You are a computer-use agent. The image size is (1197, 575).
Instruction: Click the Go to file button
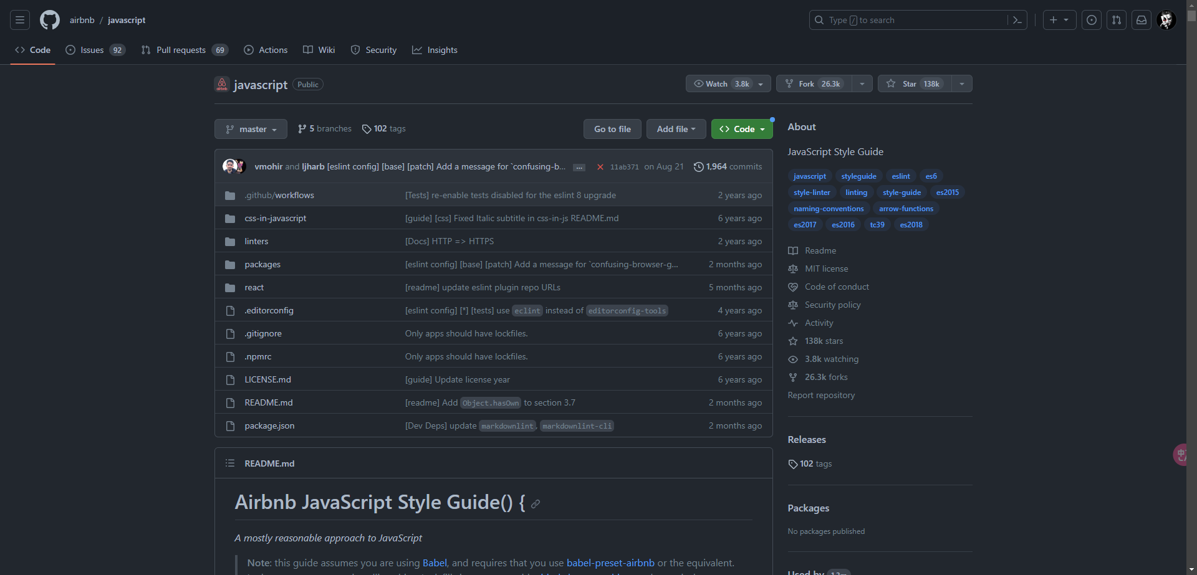pyautogui.click(x=612, y=129)
